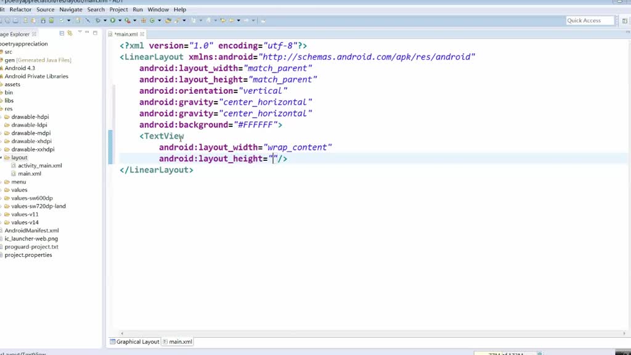
Task: Select the values-sw720dp-land folder
Action: (38, 206)
